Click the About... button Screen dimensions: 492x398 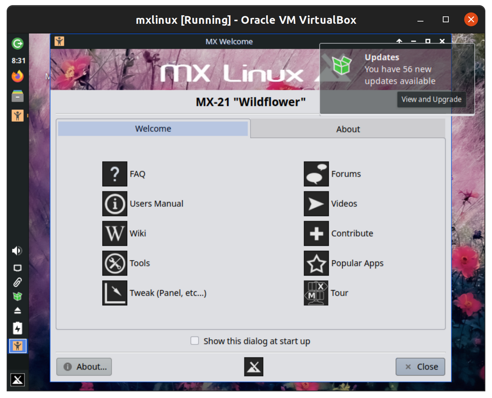pos(84,367)
